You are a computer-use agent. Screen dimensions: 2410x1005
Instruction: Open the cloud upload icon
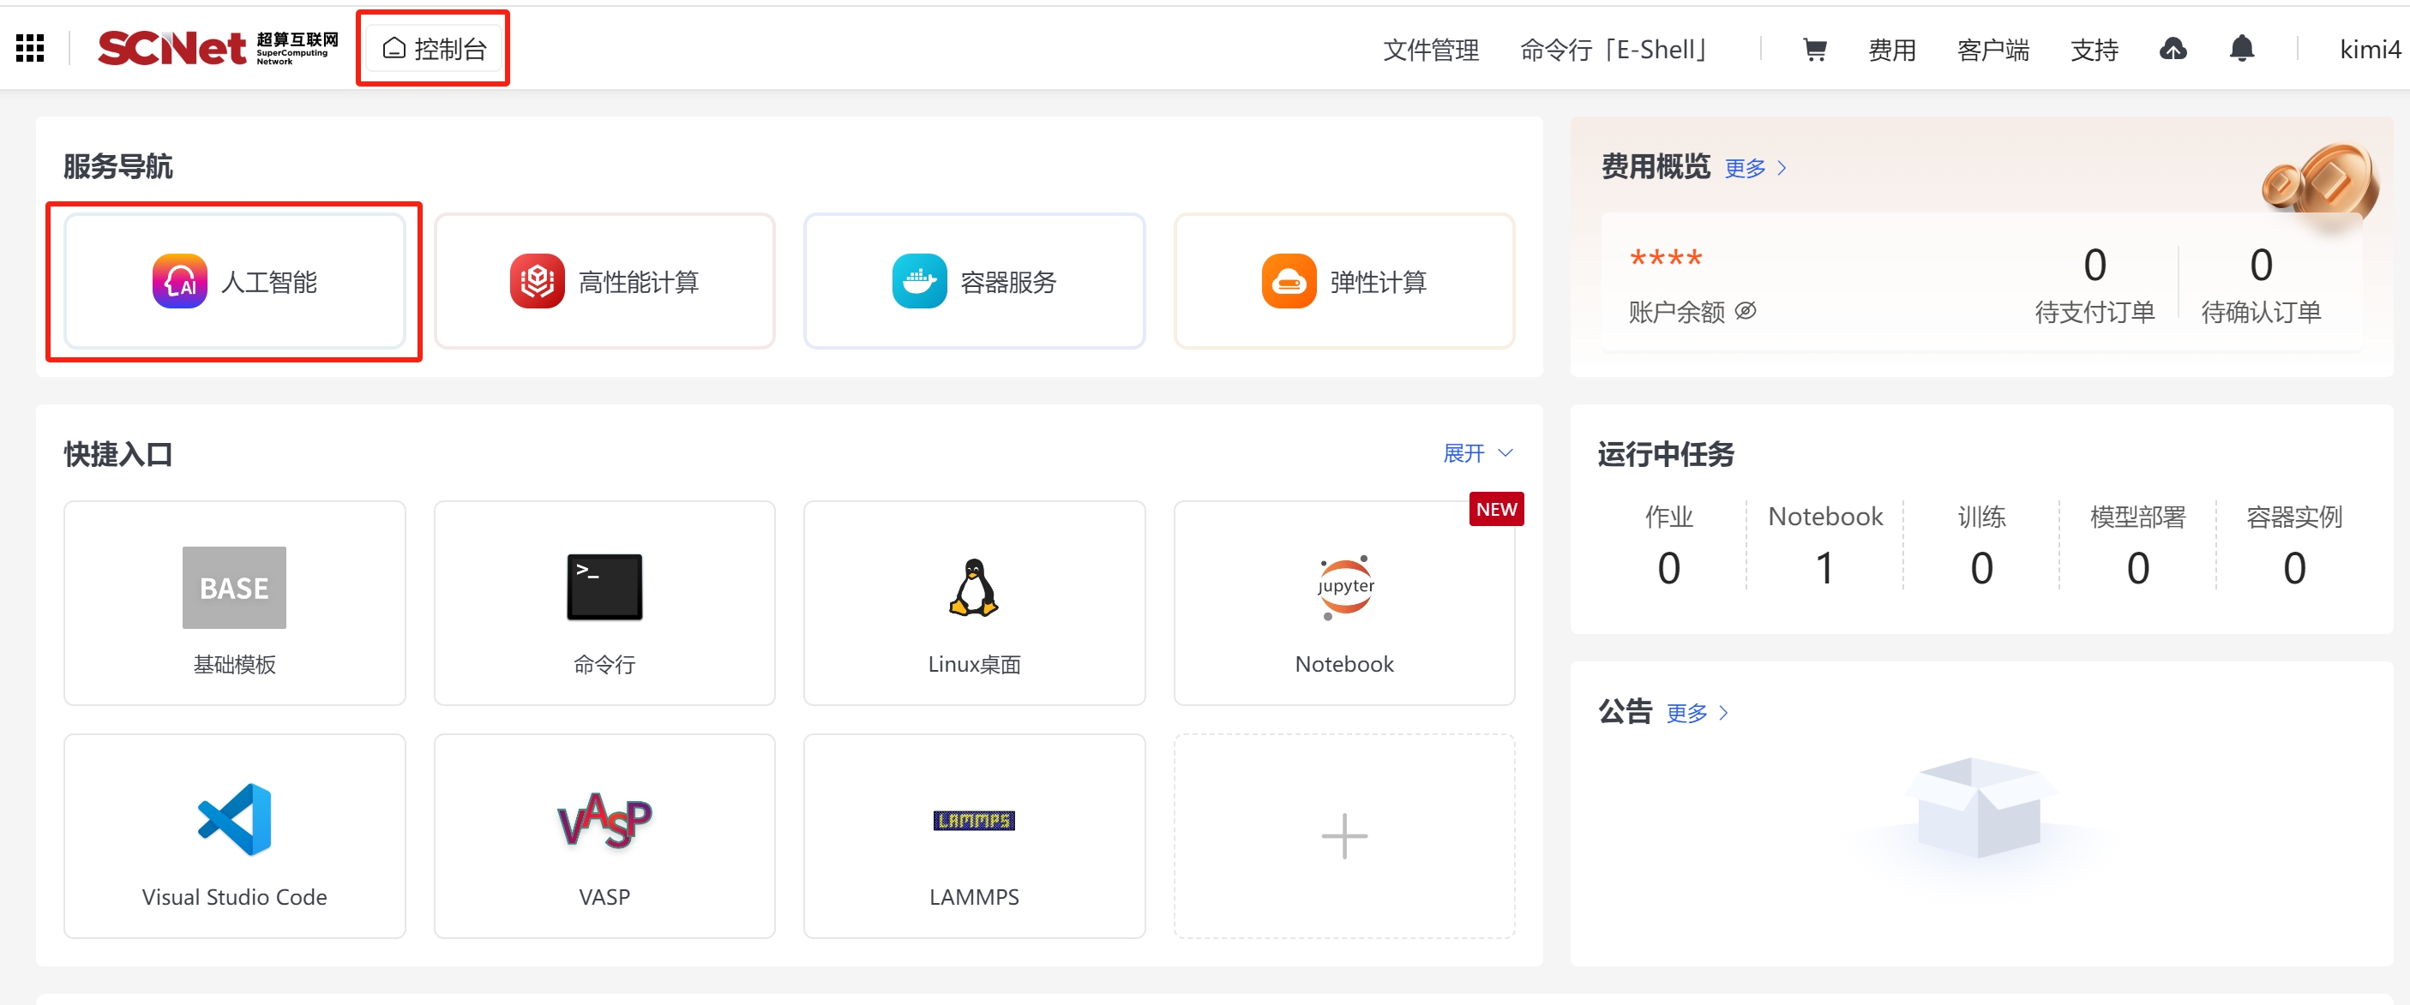click(x=2173, y=49)
